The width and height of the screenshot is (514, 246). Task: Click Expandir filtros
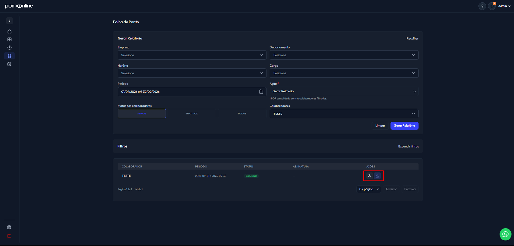408,146
